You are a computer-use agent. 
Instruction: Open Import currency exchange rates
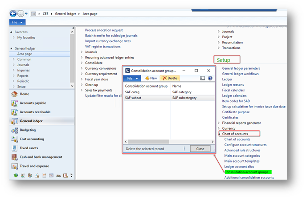point(108,41)
